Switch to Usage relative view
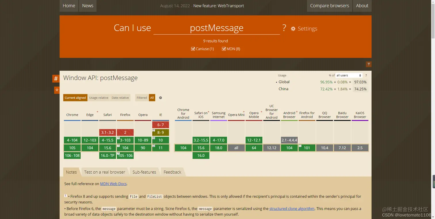The height and width of the screenshot is (219, 435). 99,98
